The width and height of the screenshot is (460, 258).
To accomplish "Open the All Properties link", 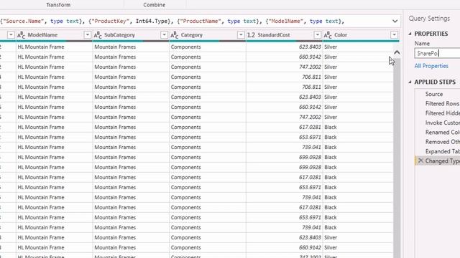I will [431, 66].
